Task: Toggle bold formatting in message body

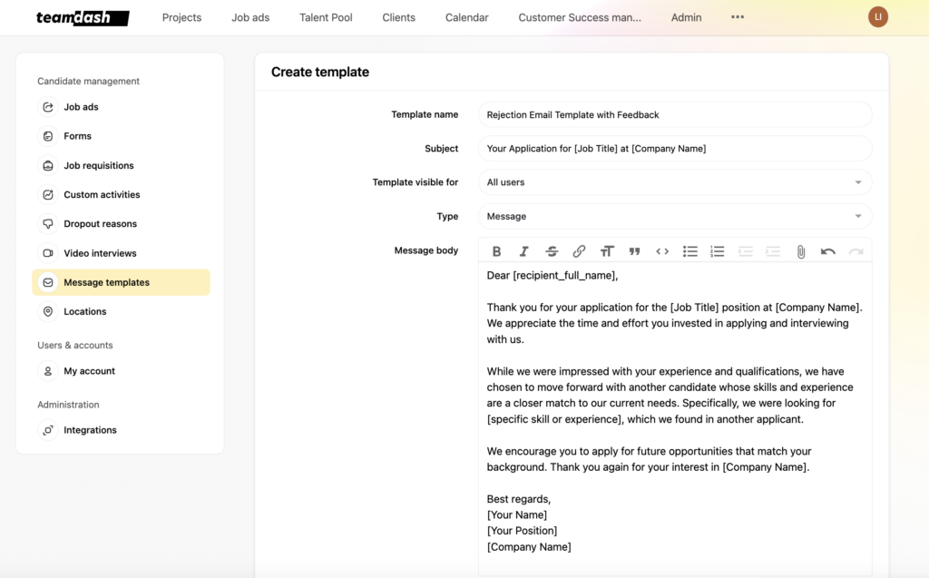Action: pyautogui.click(x=497, y=251)
